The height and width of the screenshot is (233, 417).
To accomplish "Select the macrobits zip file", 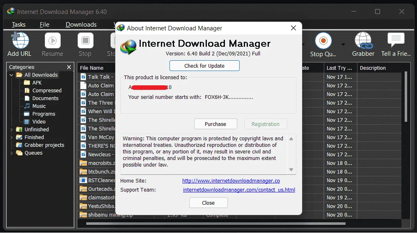I will point(97,163).
